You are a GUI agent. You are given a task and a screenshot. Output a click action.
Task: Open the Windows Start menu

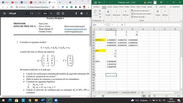coord(3,100)
